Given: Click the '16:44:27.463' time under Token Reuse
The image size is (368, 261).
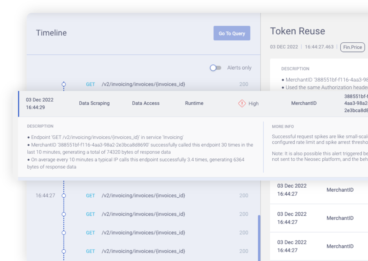Looking at the screenshot, I should pos(319,47).
